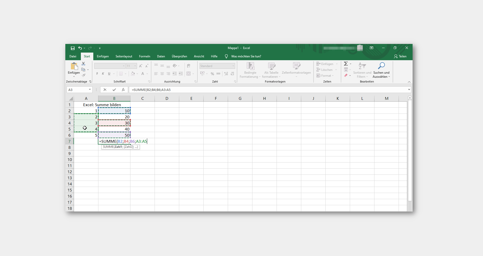Open the font color dropdown arrow
This screenshot has height=256, width=483.
pyautogui.click(x=147, y=74)
